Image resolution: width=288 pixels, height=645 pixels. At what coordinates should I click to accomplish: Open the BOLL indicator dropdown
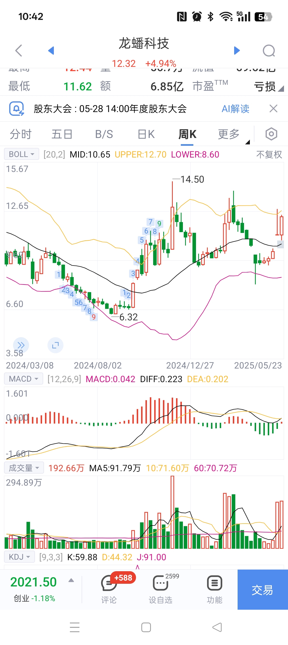(22, 154)
